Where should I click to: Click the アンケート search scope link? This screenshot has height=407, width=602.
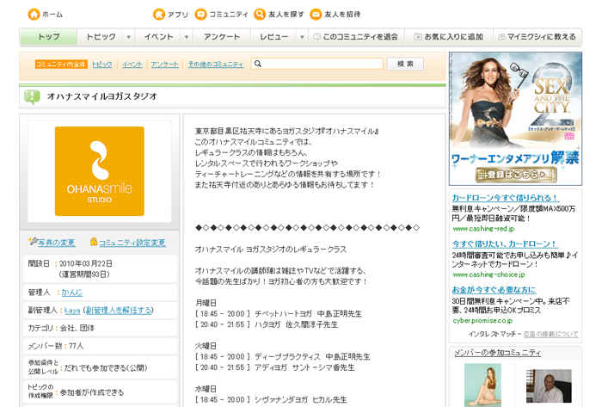tap(165, 65)
